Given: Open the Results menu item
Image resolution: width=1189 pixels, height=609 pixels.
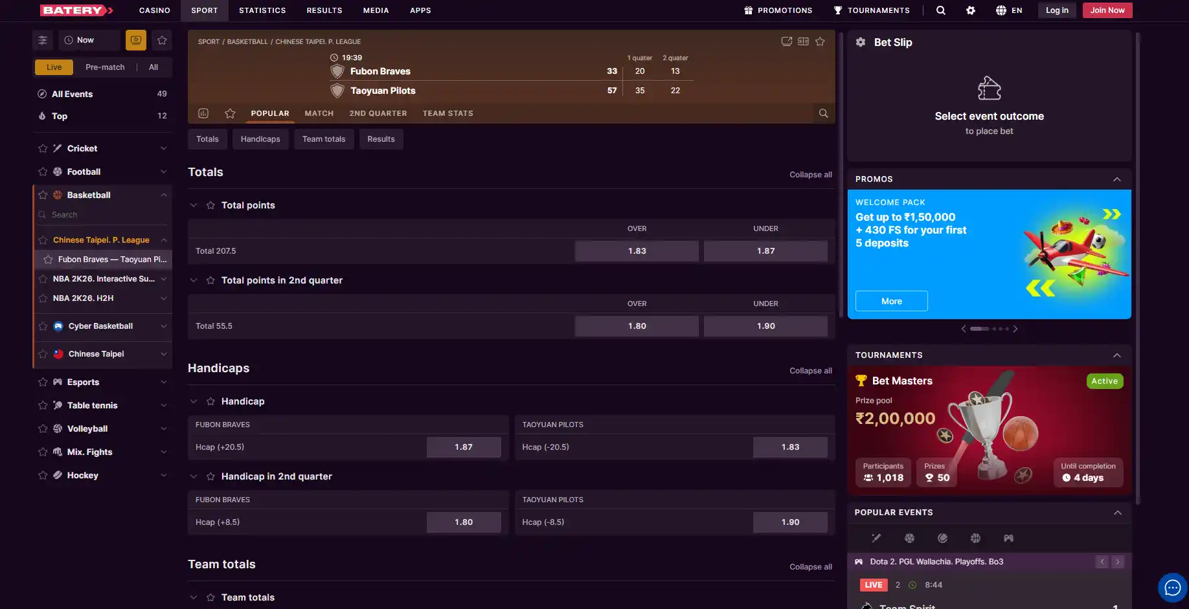Looking at the screenshot, I should click(x=324, y=10).
